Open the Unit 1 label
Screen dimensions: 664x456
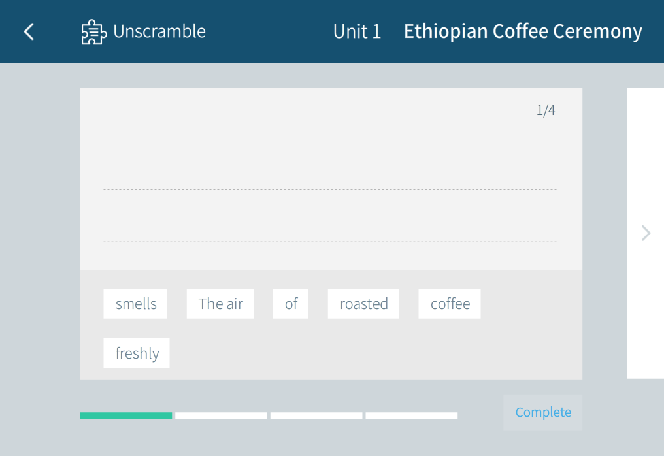click(x=357, y=31)
